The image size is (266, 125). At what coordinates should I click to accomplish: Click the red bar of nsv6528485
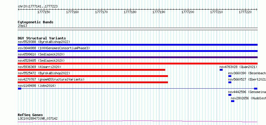coord(137,64)
